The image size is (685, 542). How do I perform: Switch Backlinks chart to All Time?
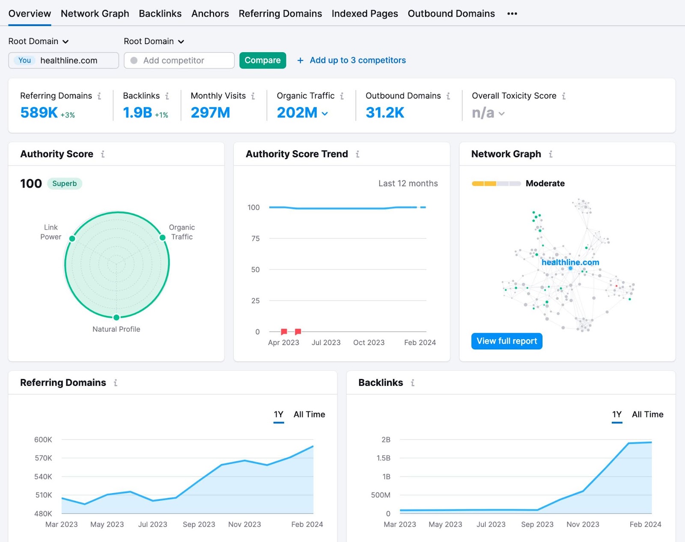pos(647,414)
